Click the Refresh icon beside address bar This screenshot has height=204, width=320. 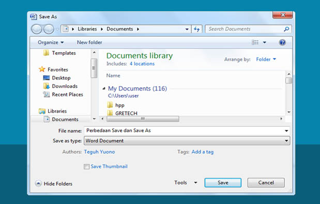[x=197, y=29]
